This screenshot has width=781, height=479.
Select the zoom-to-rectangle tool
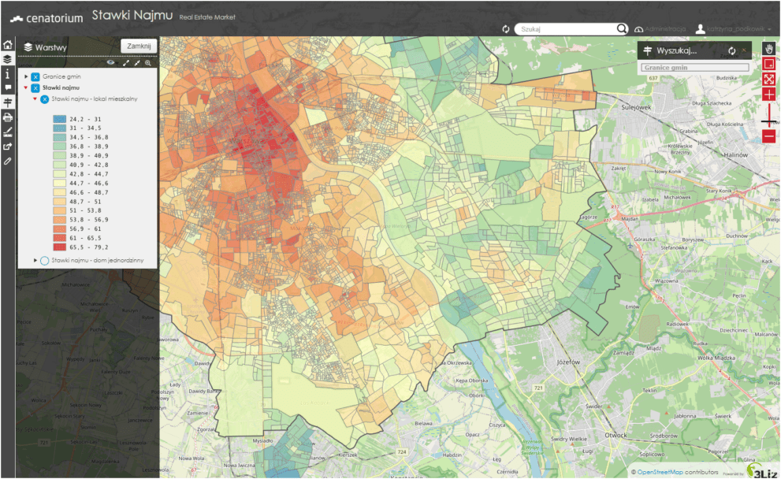click(769, 64)
